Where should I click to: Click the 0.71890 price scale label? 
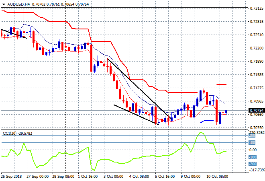pyautogui.click(x=257, y=61)
